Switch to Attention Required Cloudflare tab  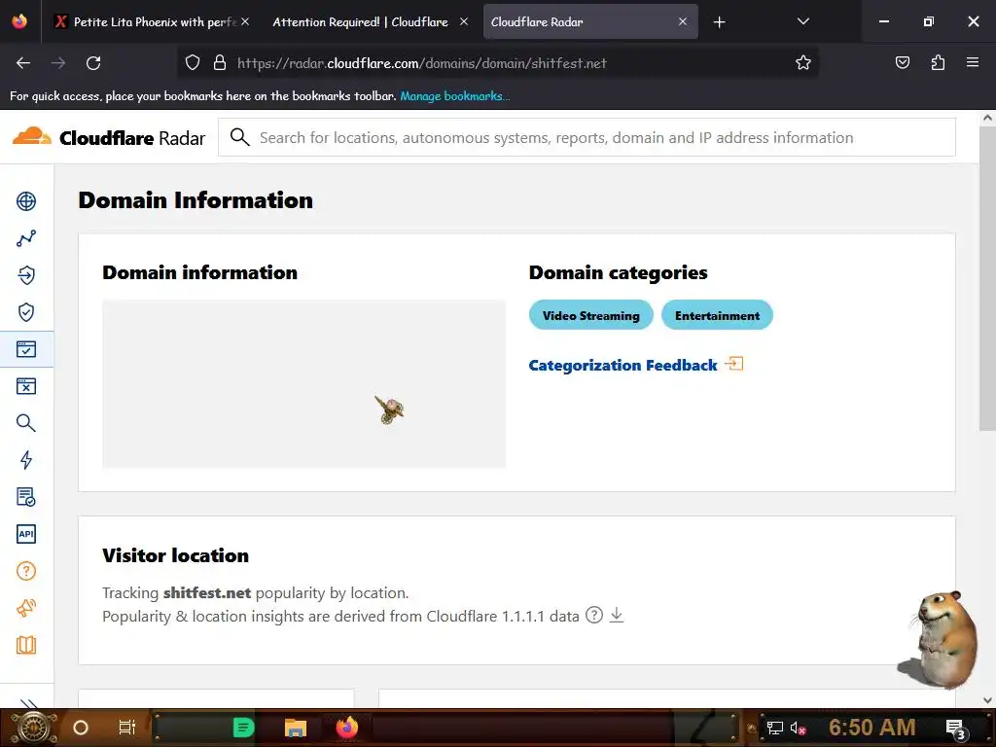pos(360,21)
